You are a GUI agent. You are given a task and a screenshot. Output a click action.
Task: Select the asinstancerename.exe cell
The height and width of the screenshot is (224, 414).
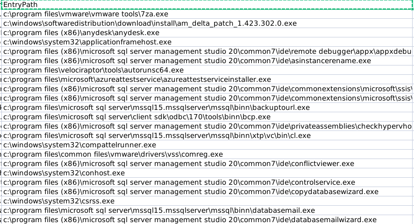point(207,61)
